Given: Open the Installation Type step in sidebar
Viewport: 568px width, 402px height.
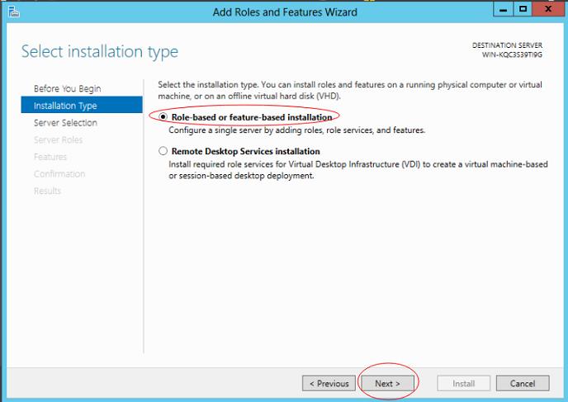Looking at the screenshot, I should (x=65, y=106).
